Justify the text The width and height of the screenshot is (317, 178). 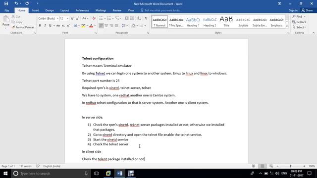coord(116,26)
